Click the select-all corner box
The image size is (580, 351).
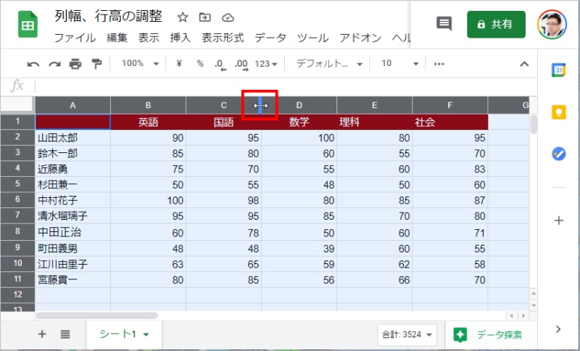(x=17, y=105)
